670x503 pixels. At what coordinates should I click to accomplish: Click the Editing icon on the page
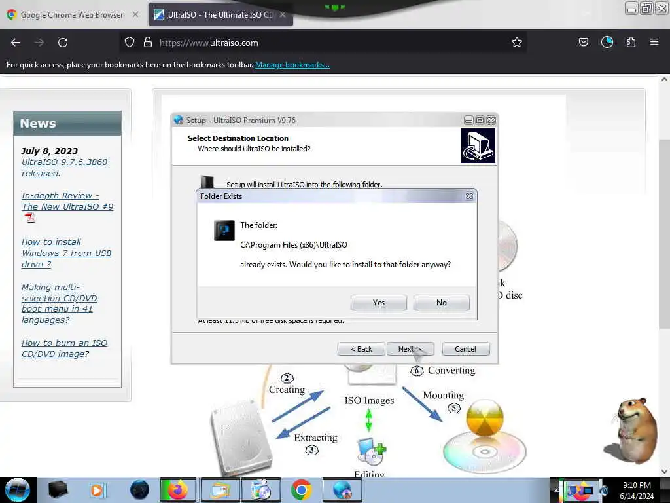[371, 452]
